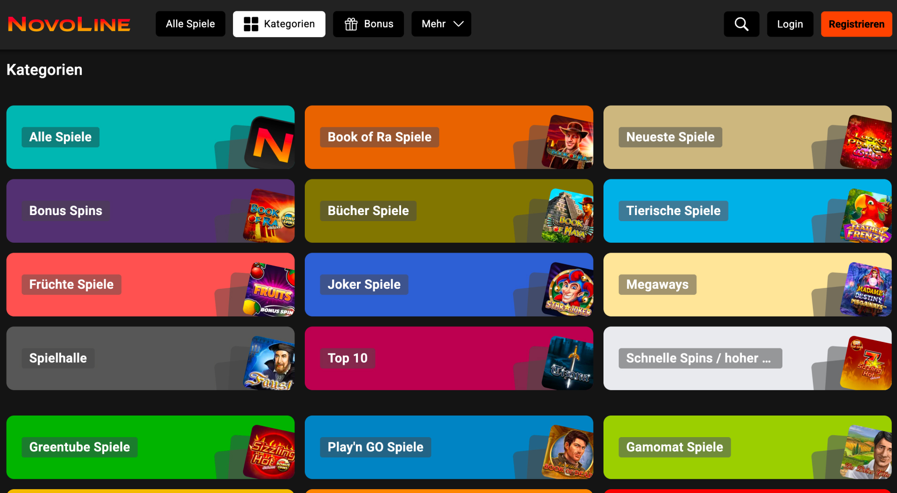Click the gift icon in Bonus
Image resolution: width=897 pixels, height=493 pixels.
pyautogui.click(x=351, y=24)
